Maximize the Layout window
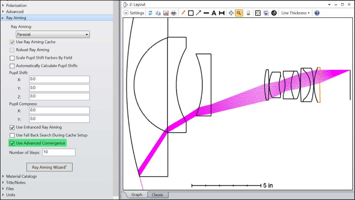The image size is (355, 200). pyautogui.click(x=342, y=4)
